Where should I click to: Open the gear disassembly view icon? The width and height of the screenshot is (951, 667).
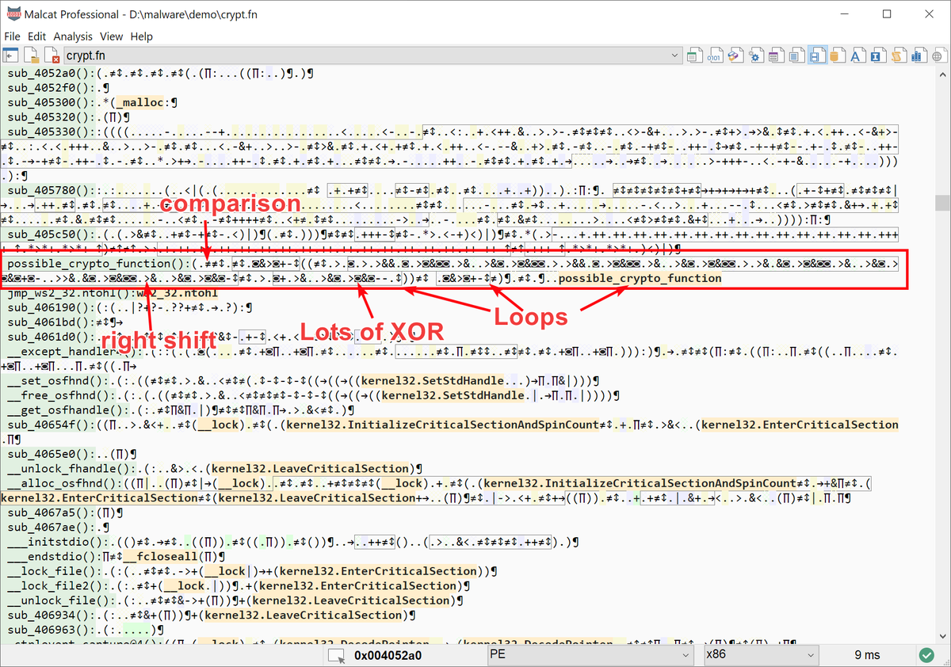coord(755,55)
